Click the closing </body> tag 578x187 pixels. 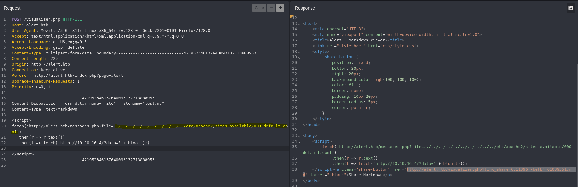pos(311,181)
